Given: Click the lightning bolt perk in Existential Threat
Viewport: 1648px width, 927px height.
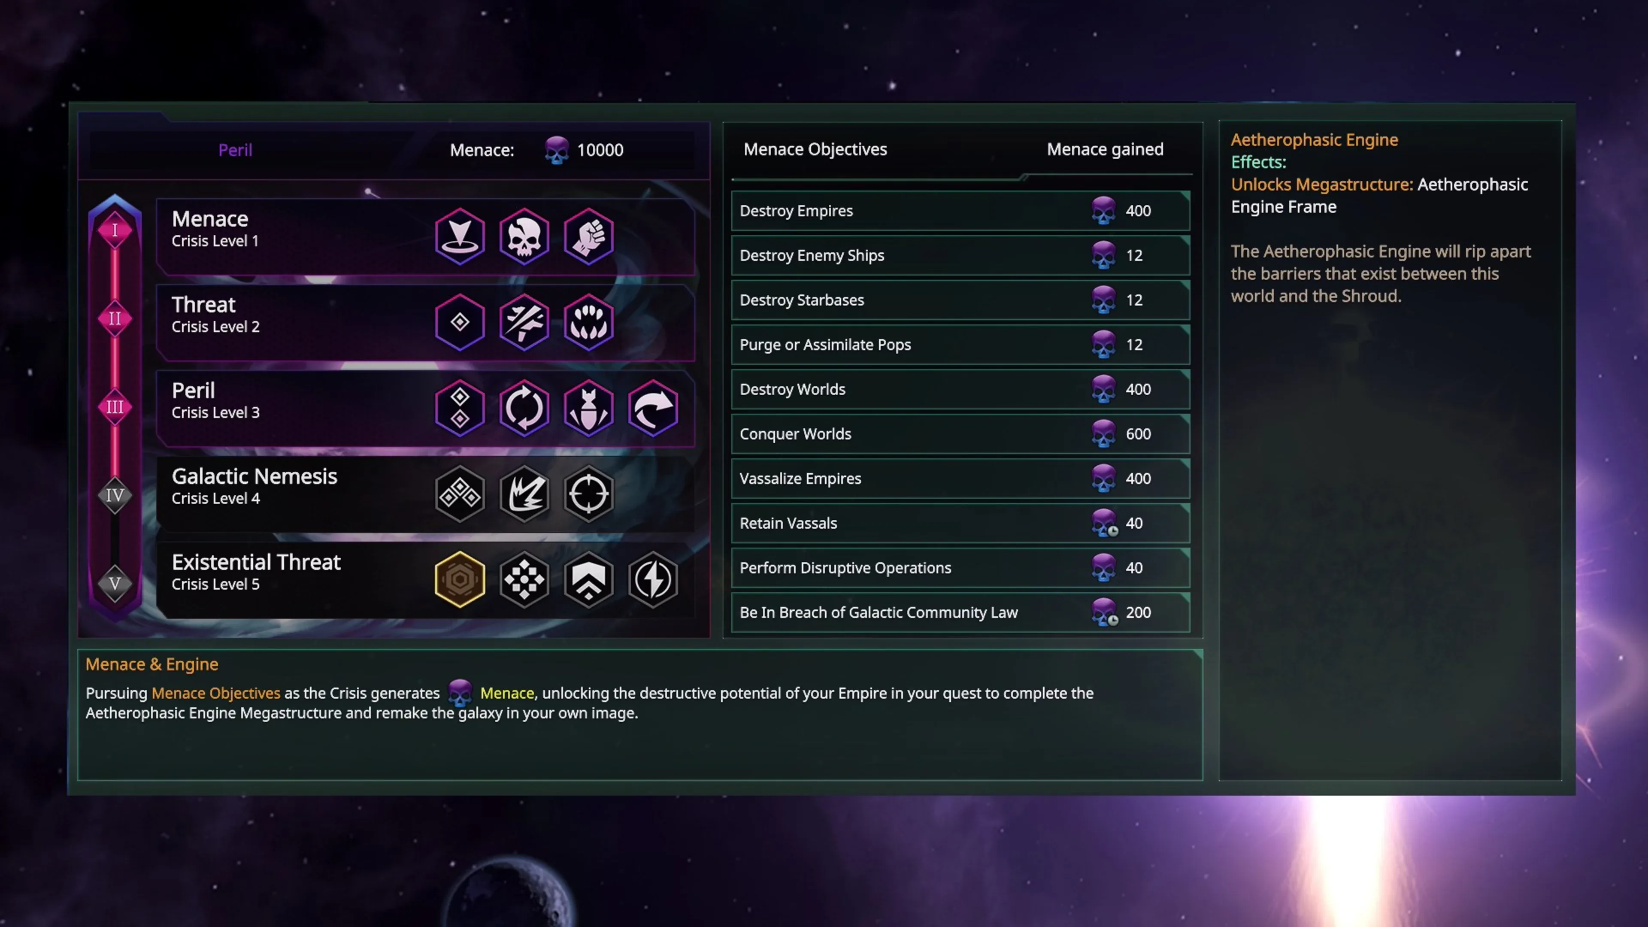Looking at the screenshot, I should 652,579.
